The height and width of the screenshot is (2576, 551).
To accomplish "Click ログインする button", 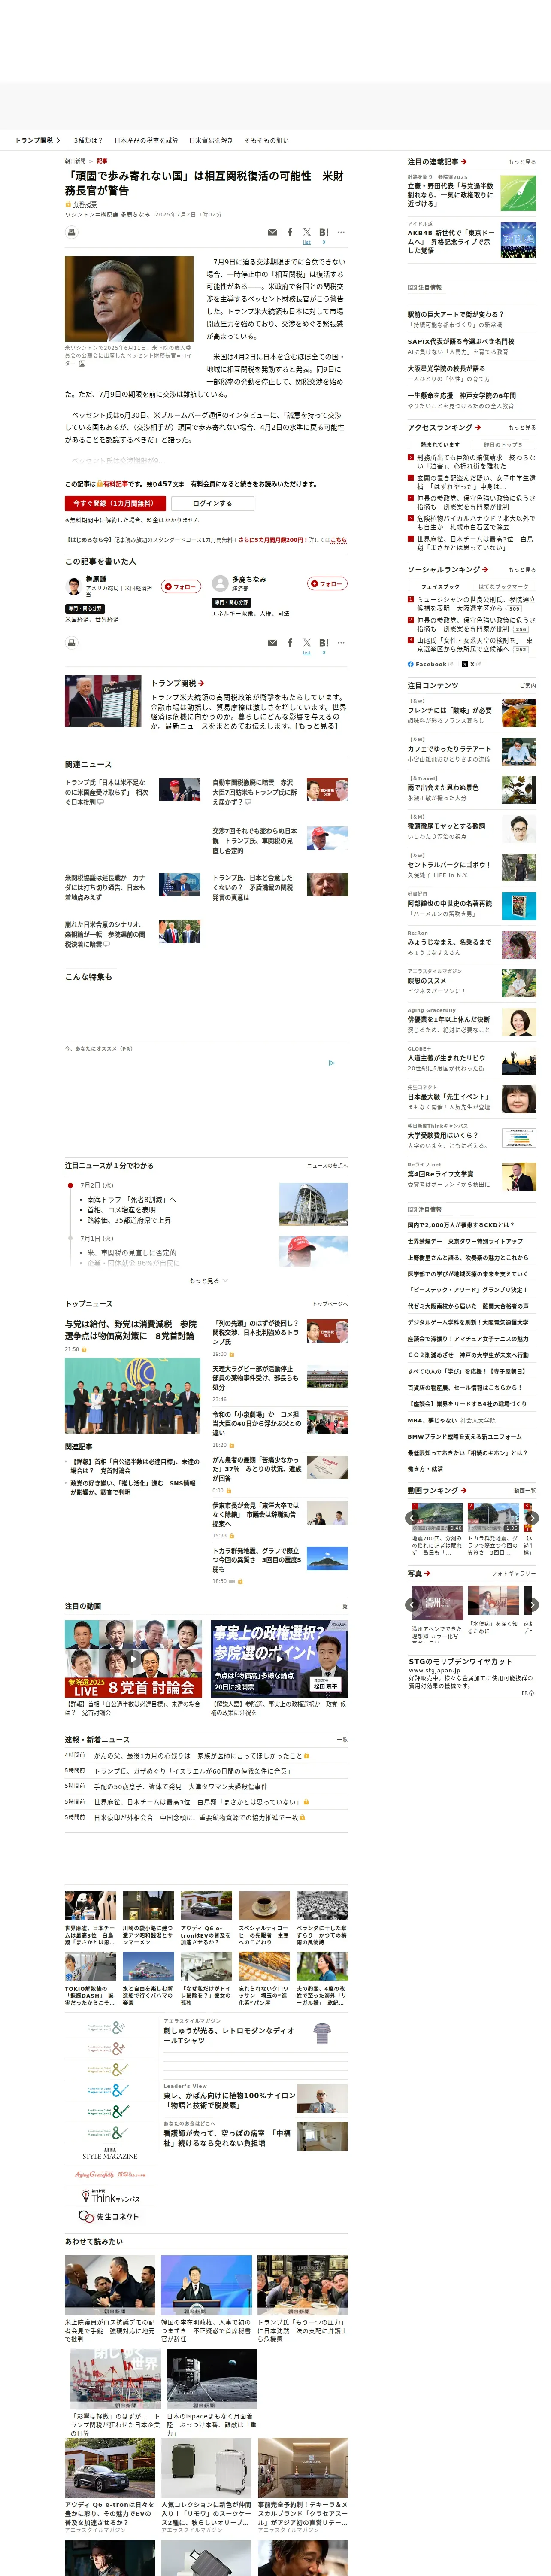I will pos(212,503).
